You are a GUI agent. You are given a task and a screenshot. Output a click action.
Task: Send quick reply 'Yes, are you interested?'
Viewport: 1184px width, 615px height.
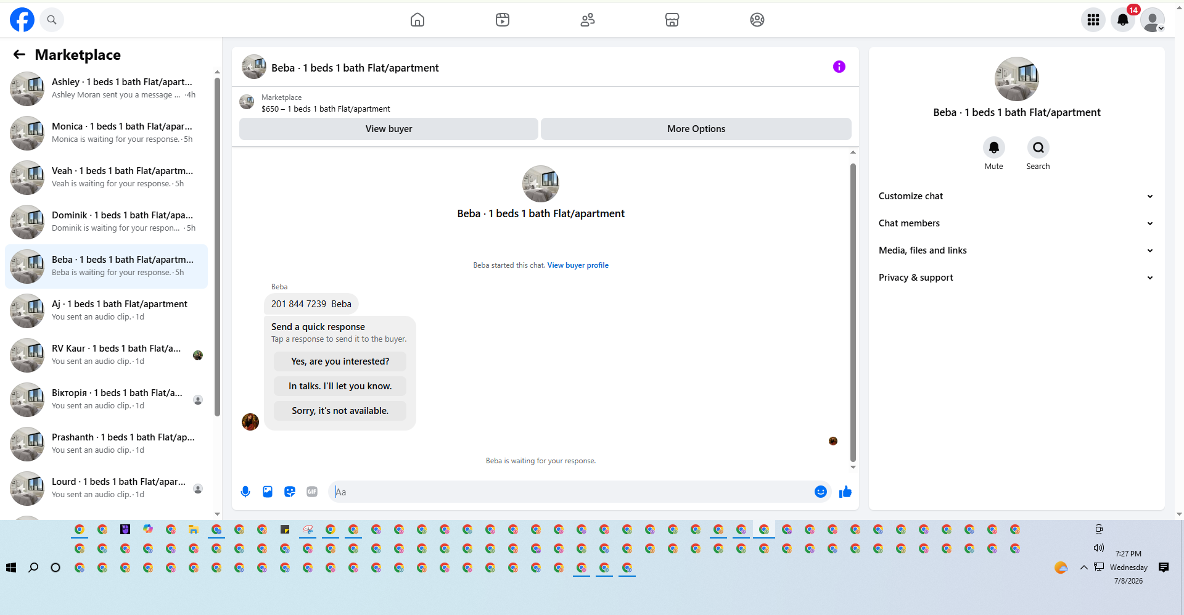point(340,361)
